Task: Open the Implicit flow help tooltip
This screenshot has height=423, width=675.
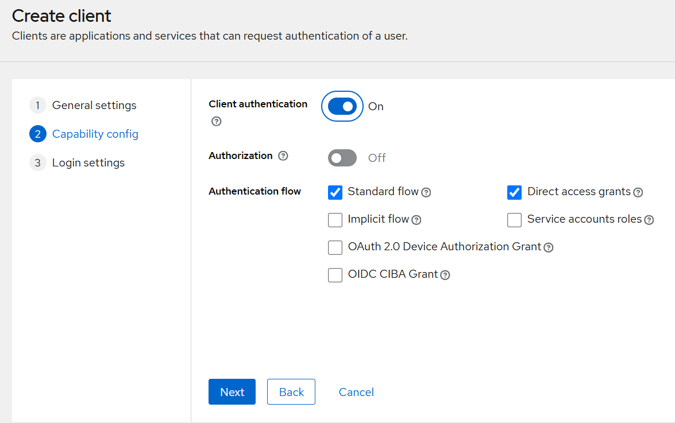Action: click(x=416, y=220)
